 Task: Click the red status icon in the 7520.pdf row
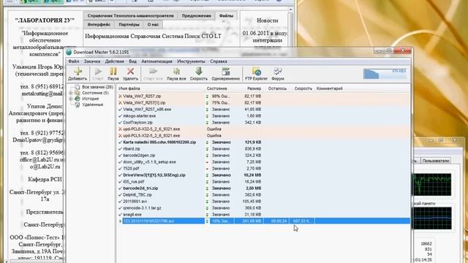tap(207, 169)
